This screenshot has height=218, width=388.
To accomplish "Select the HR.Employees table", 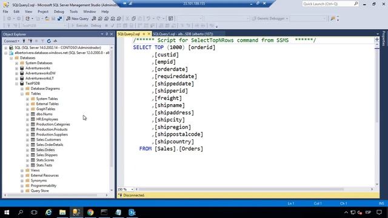I will point(47,119).
